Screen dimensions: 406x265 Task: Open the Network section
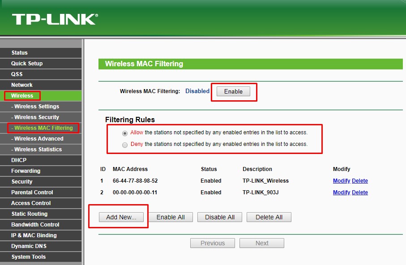41,85
